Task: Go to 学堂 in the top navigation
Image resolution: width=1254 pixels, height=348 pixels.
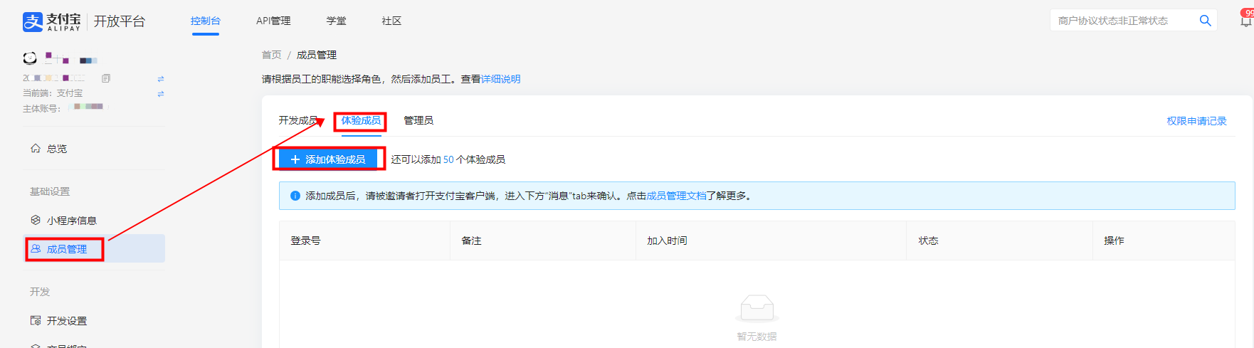Action: 337,21
